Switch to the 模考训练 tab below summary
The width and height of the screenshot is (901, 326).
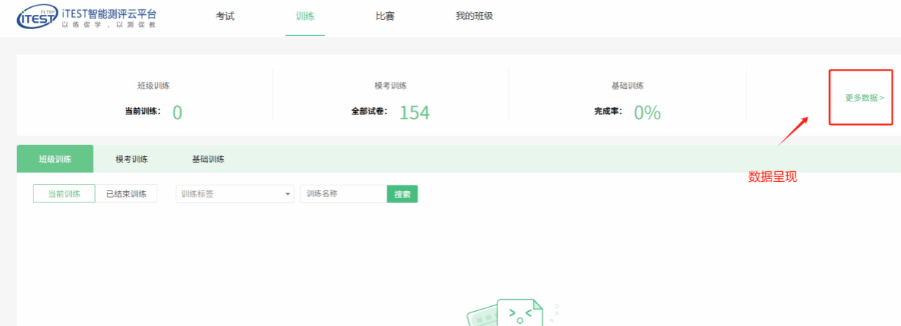coord(132,159)
